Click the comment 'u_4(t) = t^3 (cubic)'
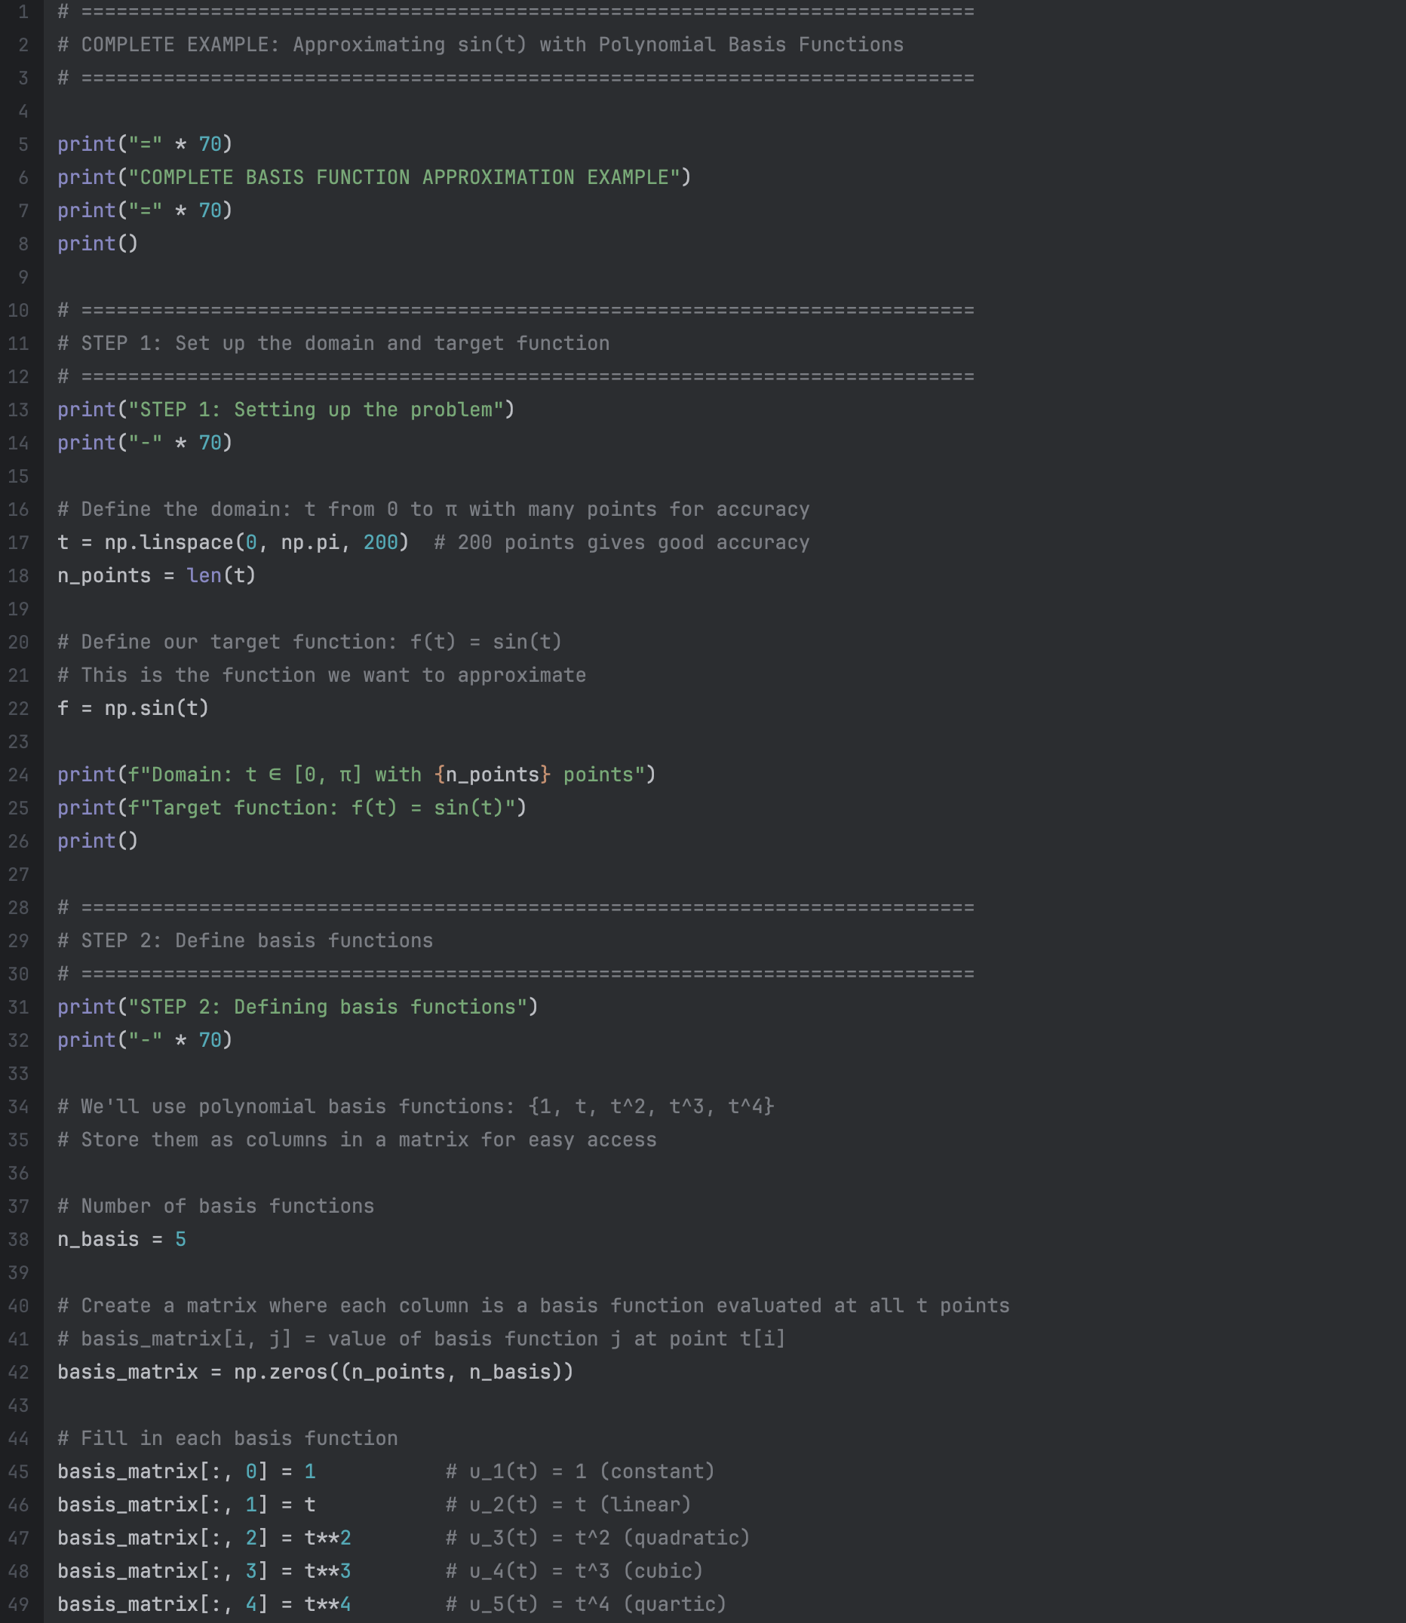The width and height of the screenshot is (1406, 1623). pyautogui.click(x=574, y=1571)
